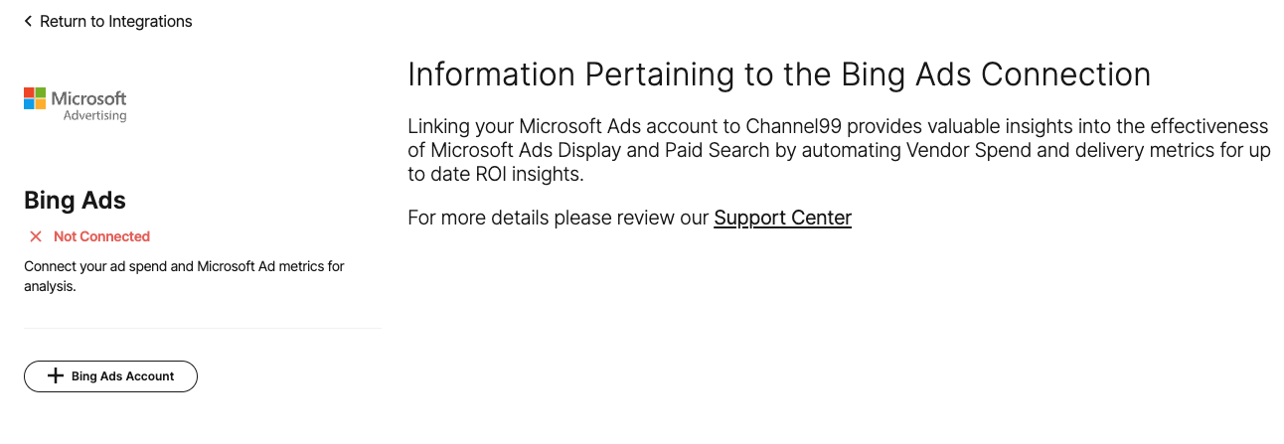Add a Bing Ads Account

(x=110, y=376)
